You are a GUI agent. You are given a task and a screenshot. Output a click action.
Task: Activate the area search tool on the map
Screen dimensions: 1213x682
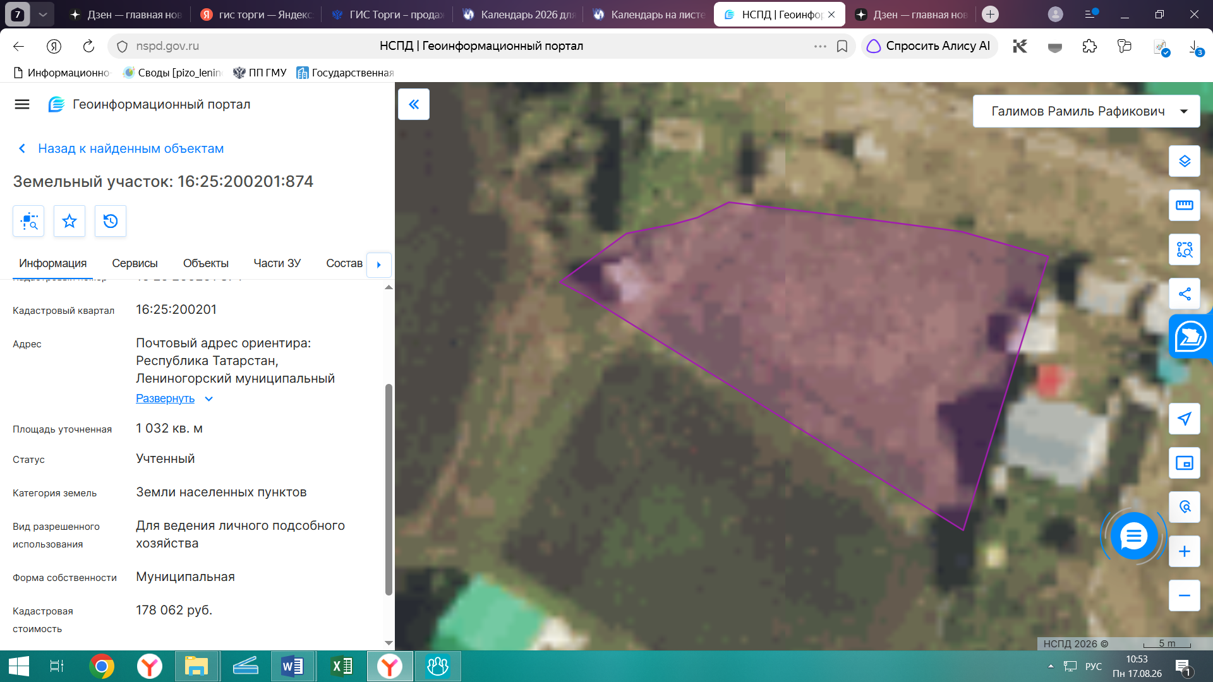pos(1185,249)
